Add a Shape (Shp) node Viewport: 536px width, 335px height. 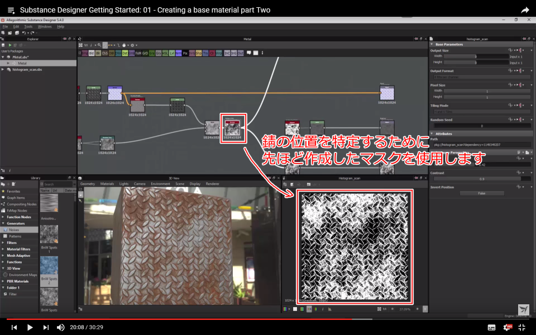coord(199,53)
